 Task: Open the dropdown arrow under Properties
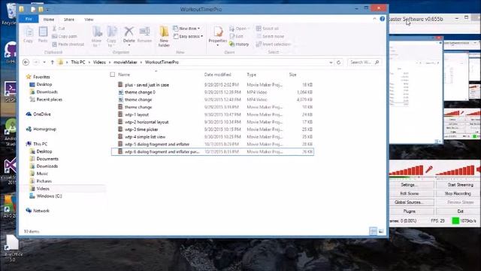tap(218, 45)
